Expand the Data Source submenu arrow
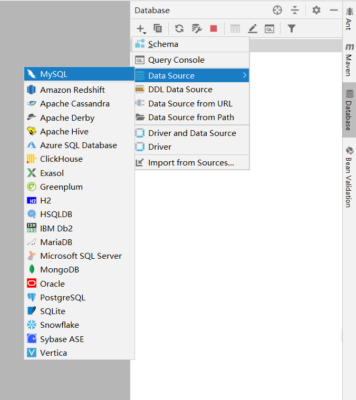Image resolution: width=356 pixels, height=400 pixels. (x=244, y=75)
